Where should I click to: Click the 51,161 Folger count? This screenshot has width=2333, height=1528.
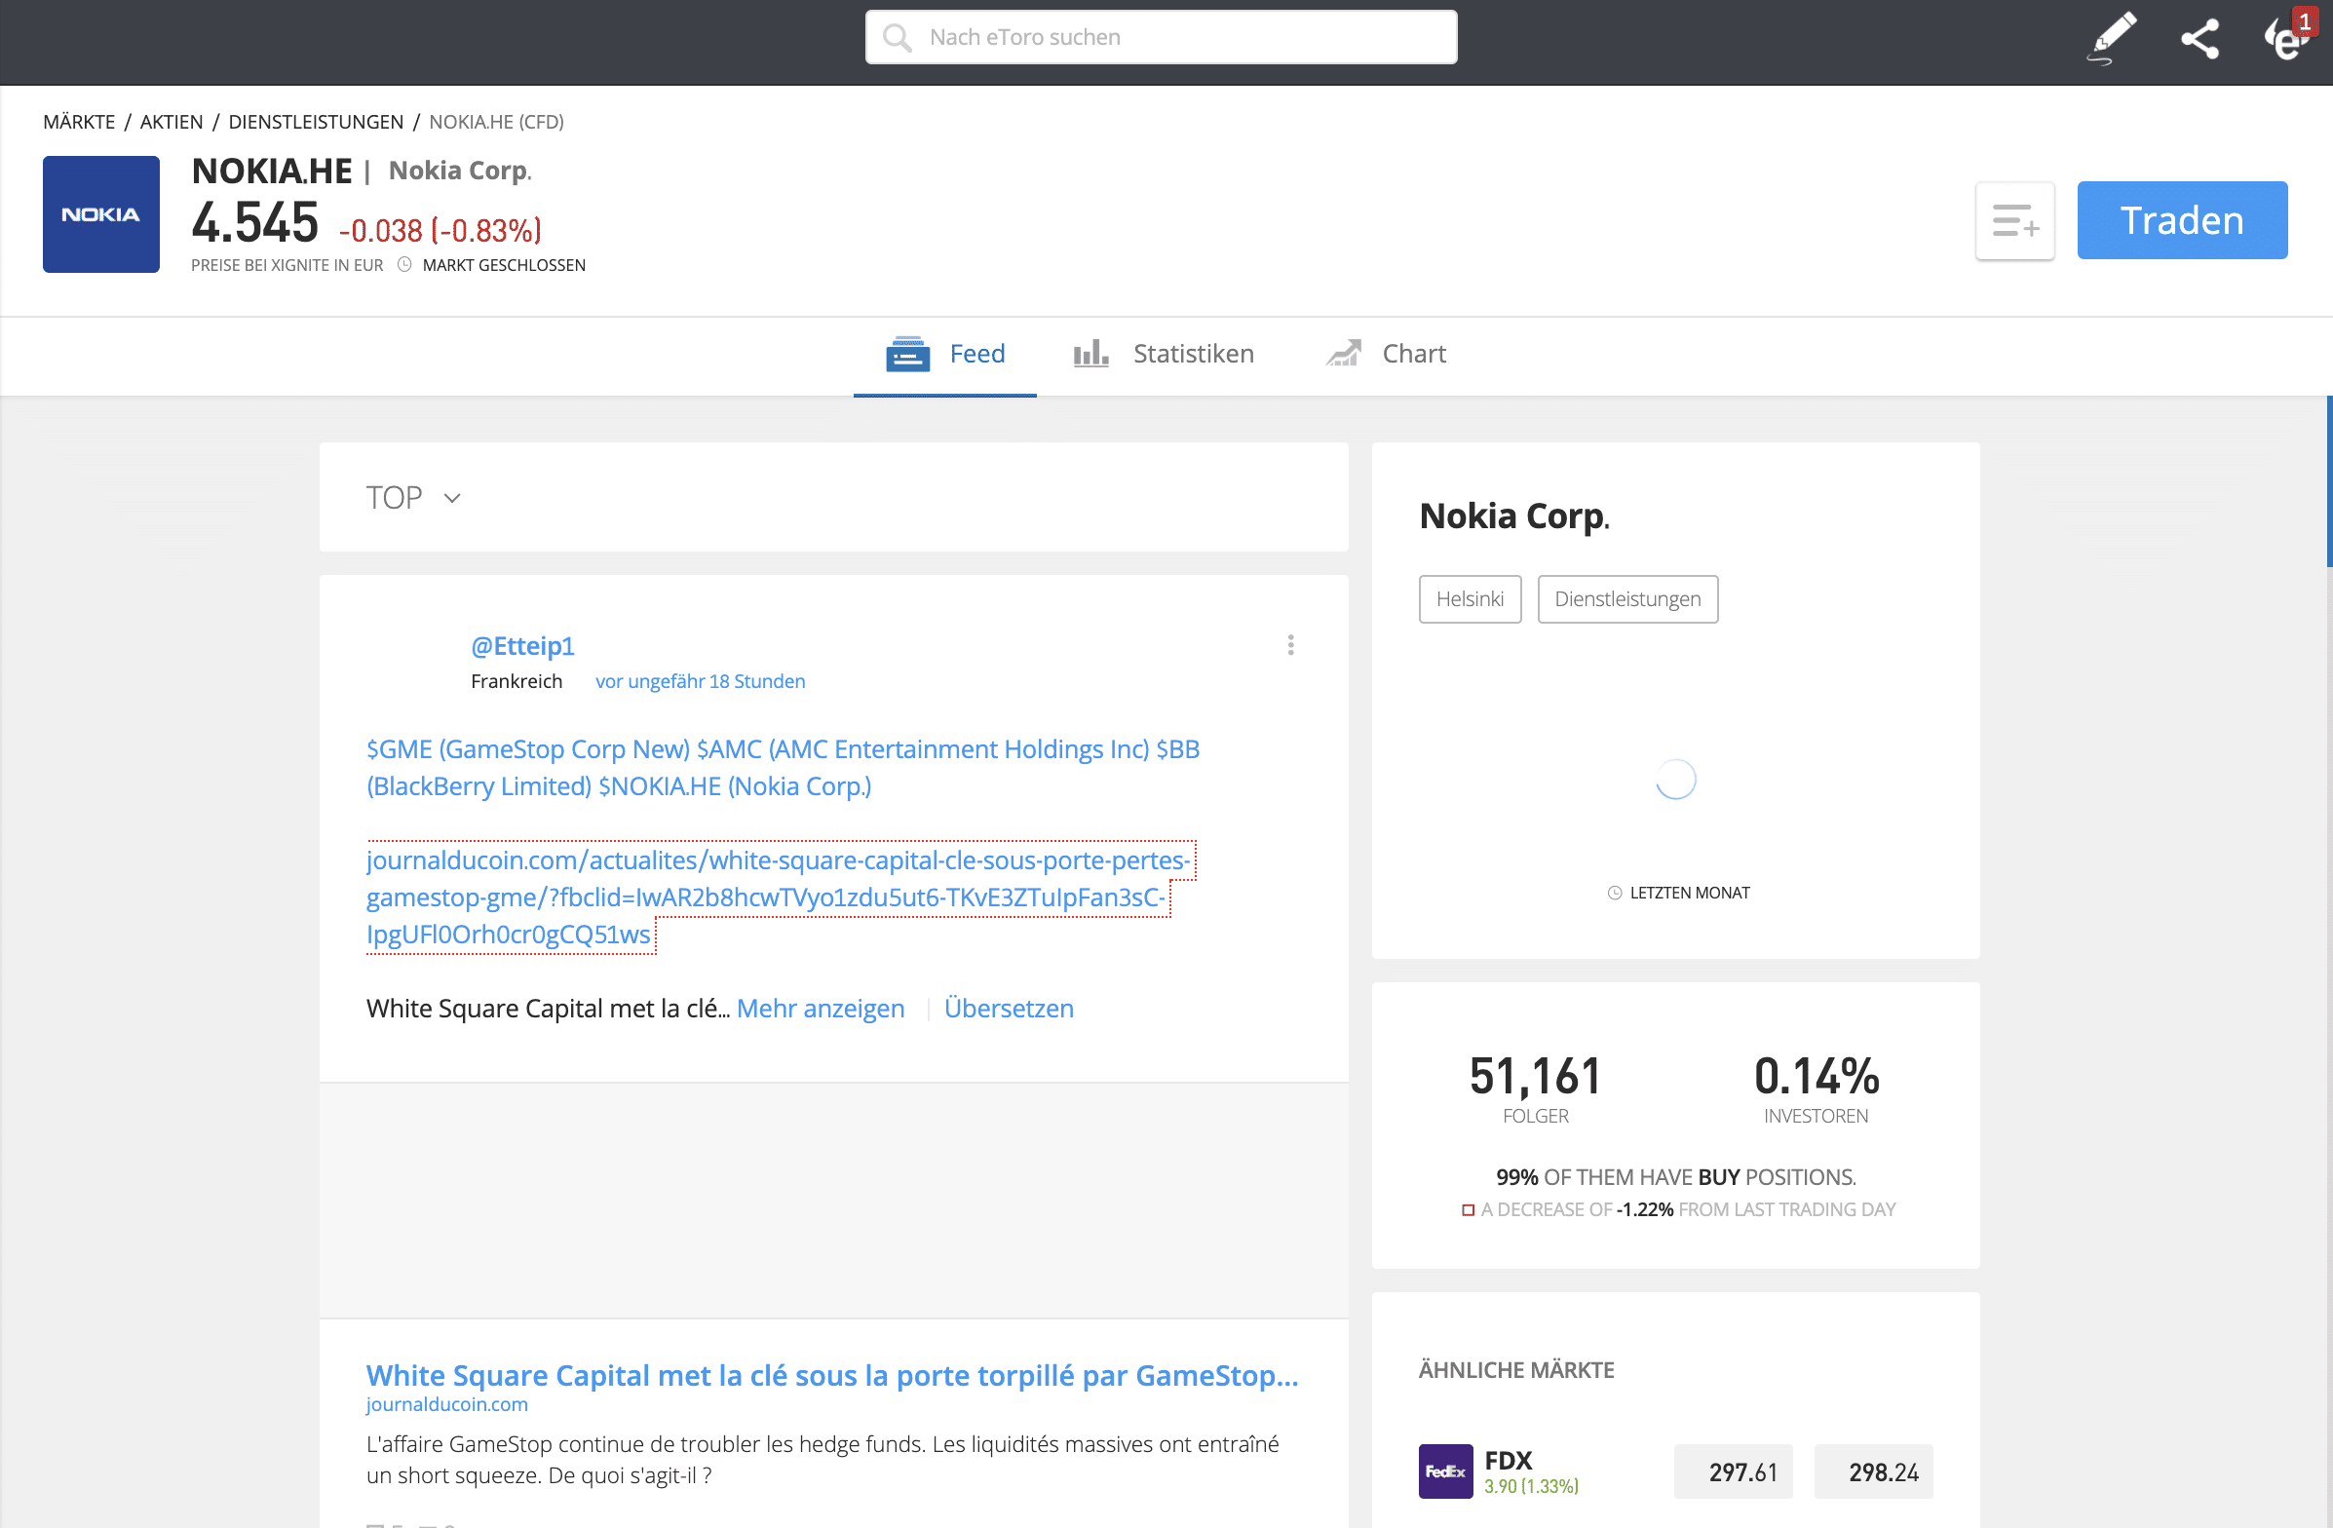(x=1535, y=1076)
